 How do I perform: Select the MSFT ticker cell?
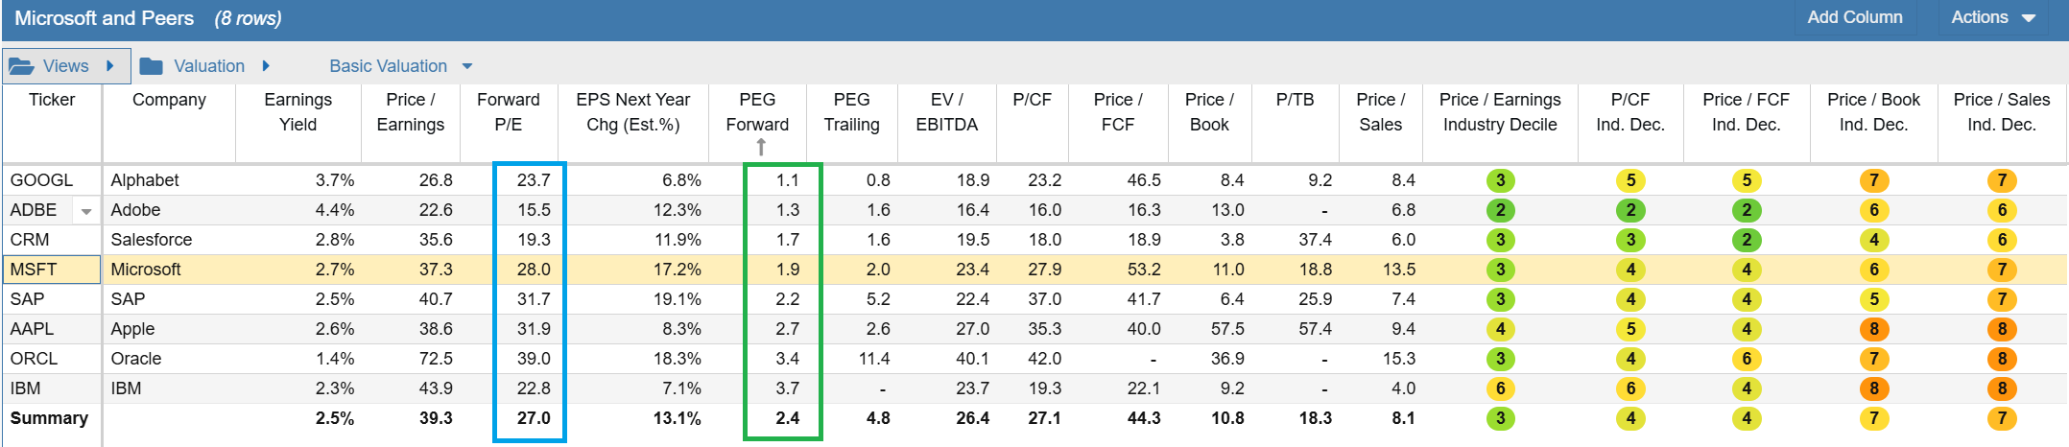pyautogui.click(x=52, y=270)
